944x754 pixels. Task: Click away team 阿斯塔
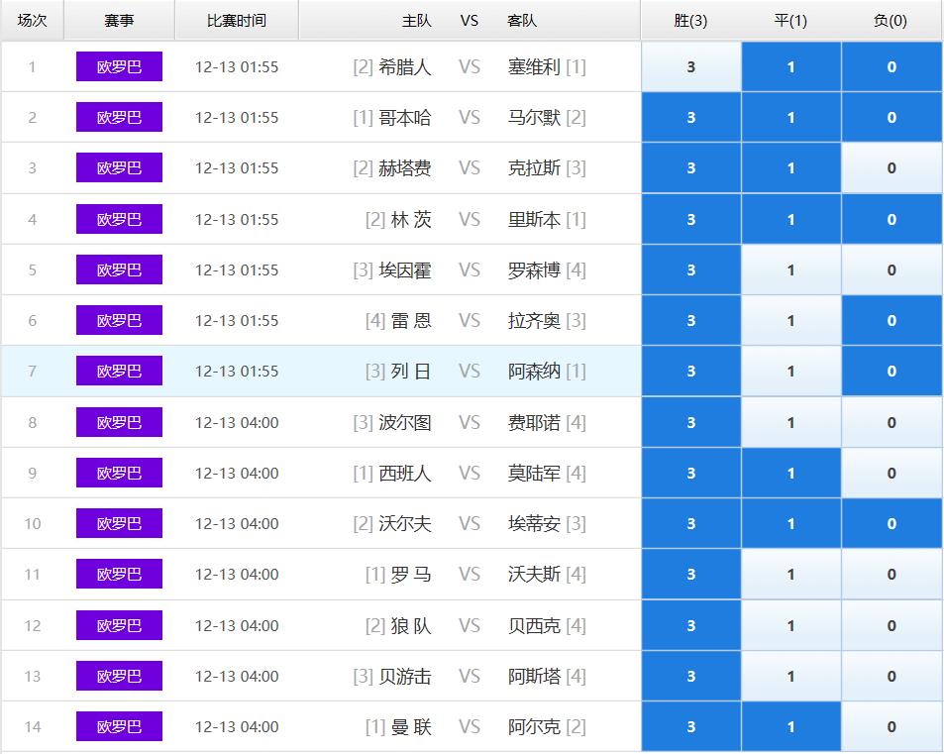pos(534,677)
